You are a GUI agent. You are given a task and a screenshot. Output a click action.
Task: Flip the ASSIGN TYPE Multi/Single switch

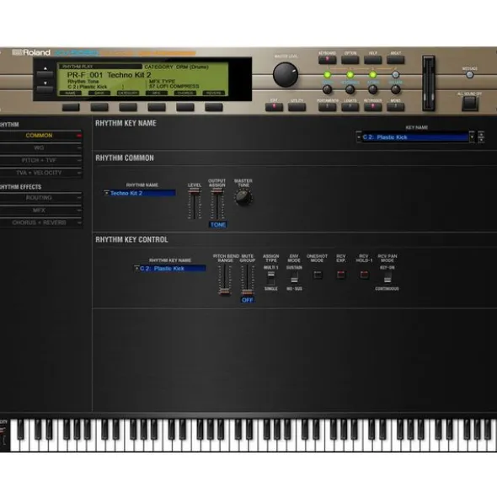tap(271, 278)
